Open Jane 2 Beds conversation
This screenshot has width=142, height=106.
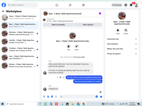pyautogui.click(x=20, y=57)
